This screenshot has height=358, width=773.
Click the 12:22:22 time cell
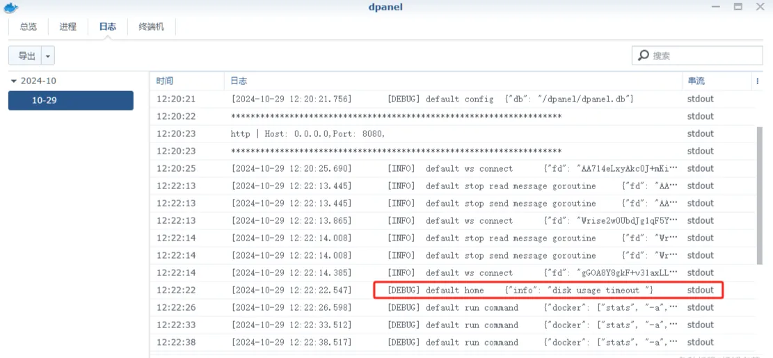click(176, 291)
